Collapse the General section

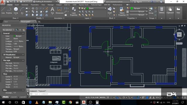click(23, 34)
